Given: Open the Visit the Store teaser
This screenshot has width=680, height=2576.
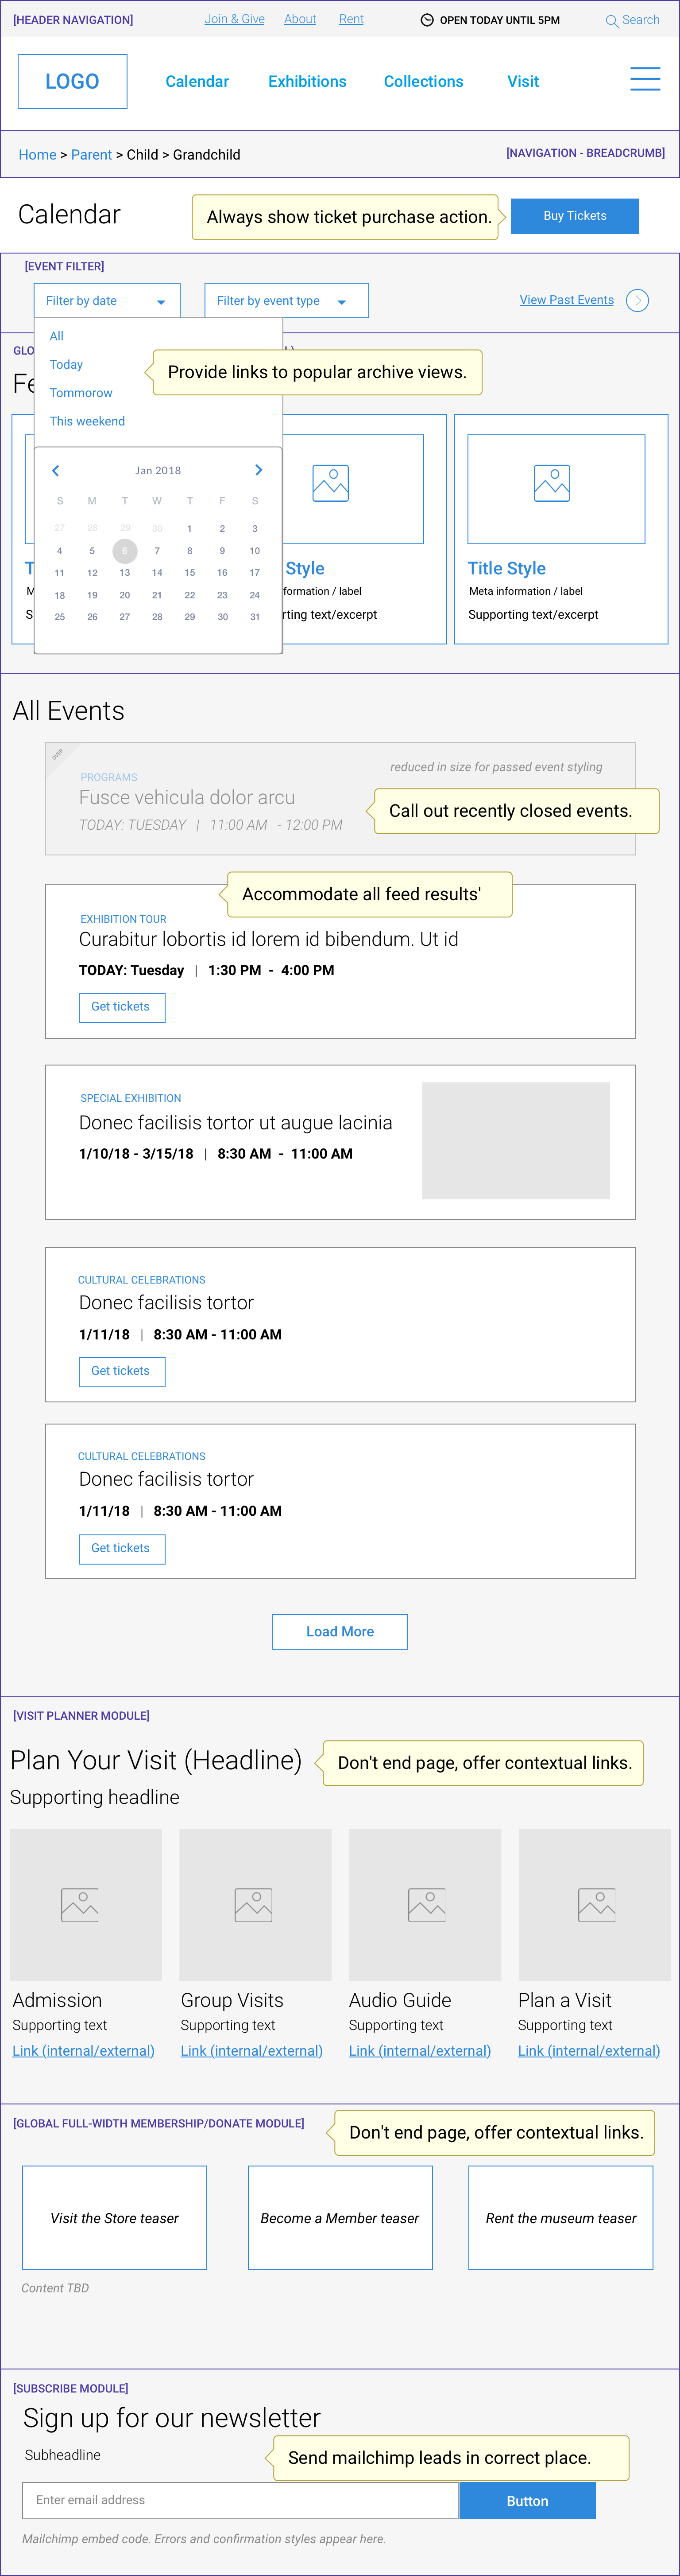Looking at the screenshot, I should click(x=115, y=2218).
